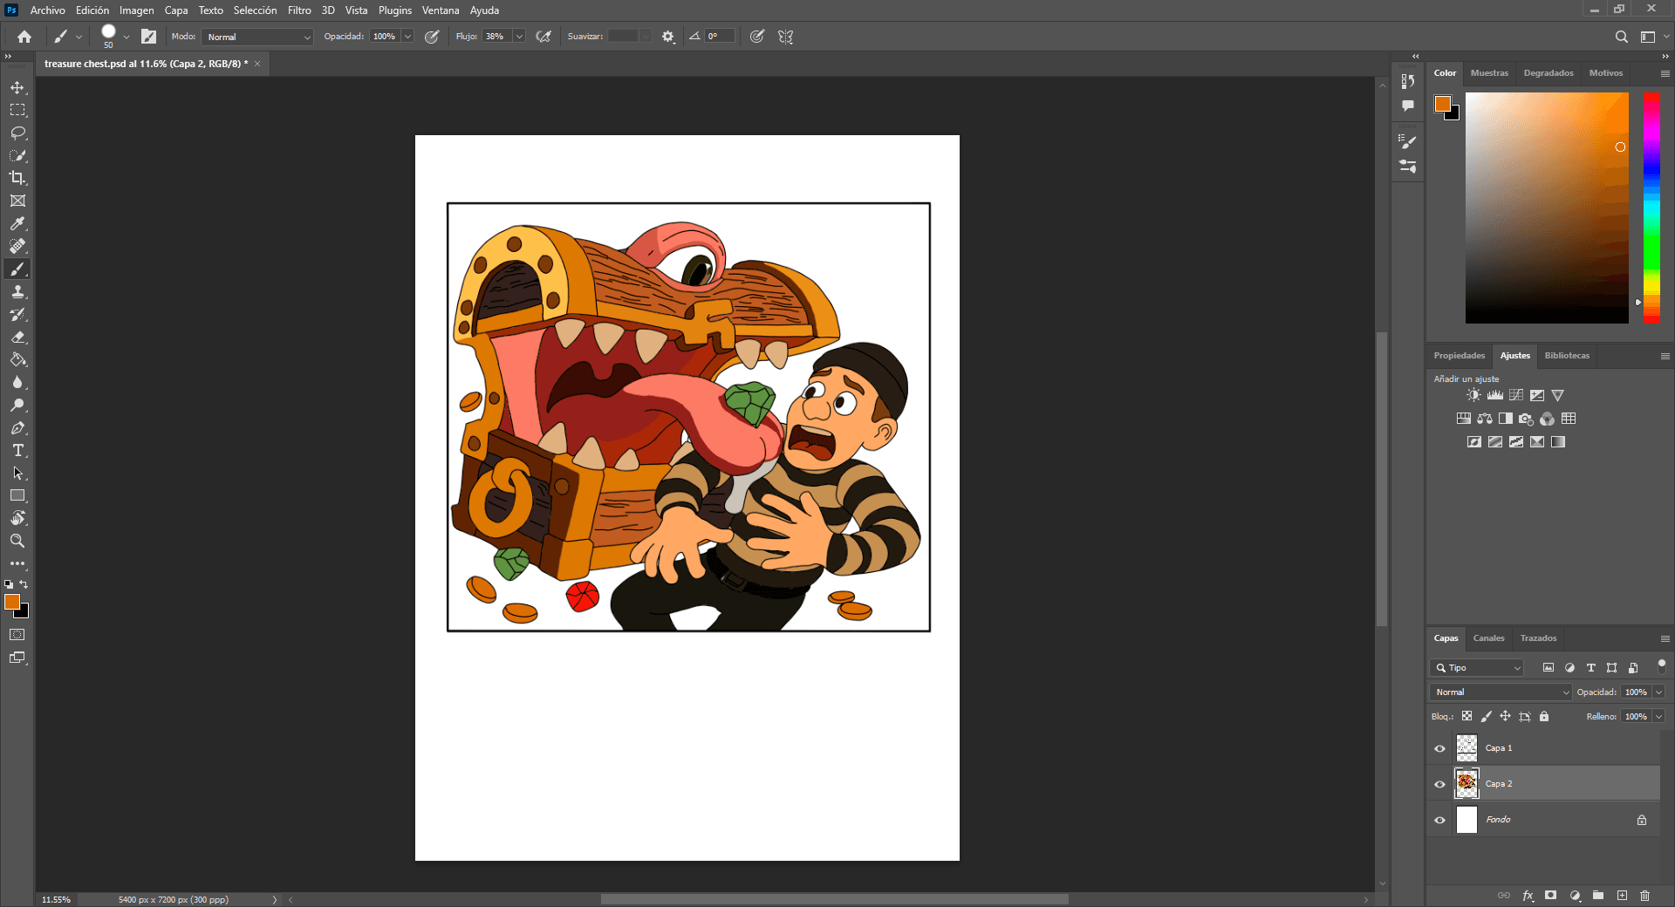The width and height of the screenshot is (1675, 907).
Task: Open the brush Modo dropdown
Action: click(257, 37)
